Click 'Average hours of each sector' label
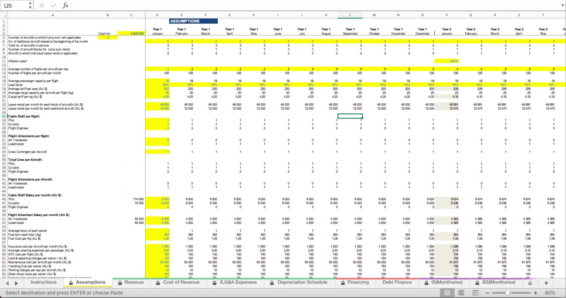The image size is (566, 298). 27,231
